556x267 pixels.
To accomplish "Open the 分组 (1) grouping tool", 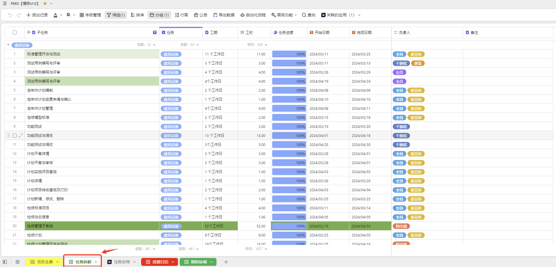I will (x=159, y=15).
